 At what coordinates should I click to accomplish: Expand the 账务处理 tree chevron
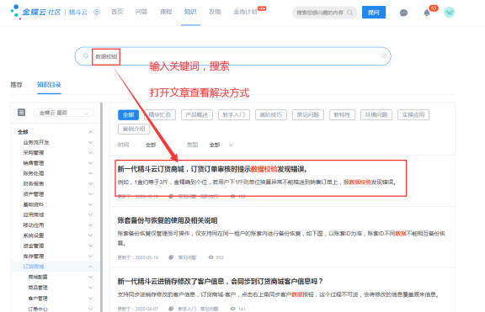[90, 173]
